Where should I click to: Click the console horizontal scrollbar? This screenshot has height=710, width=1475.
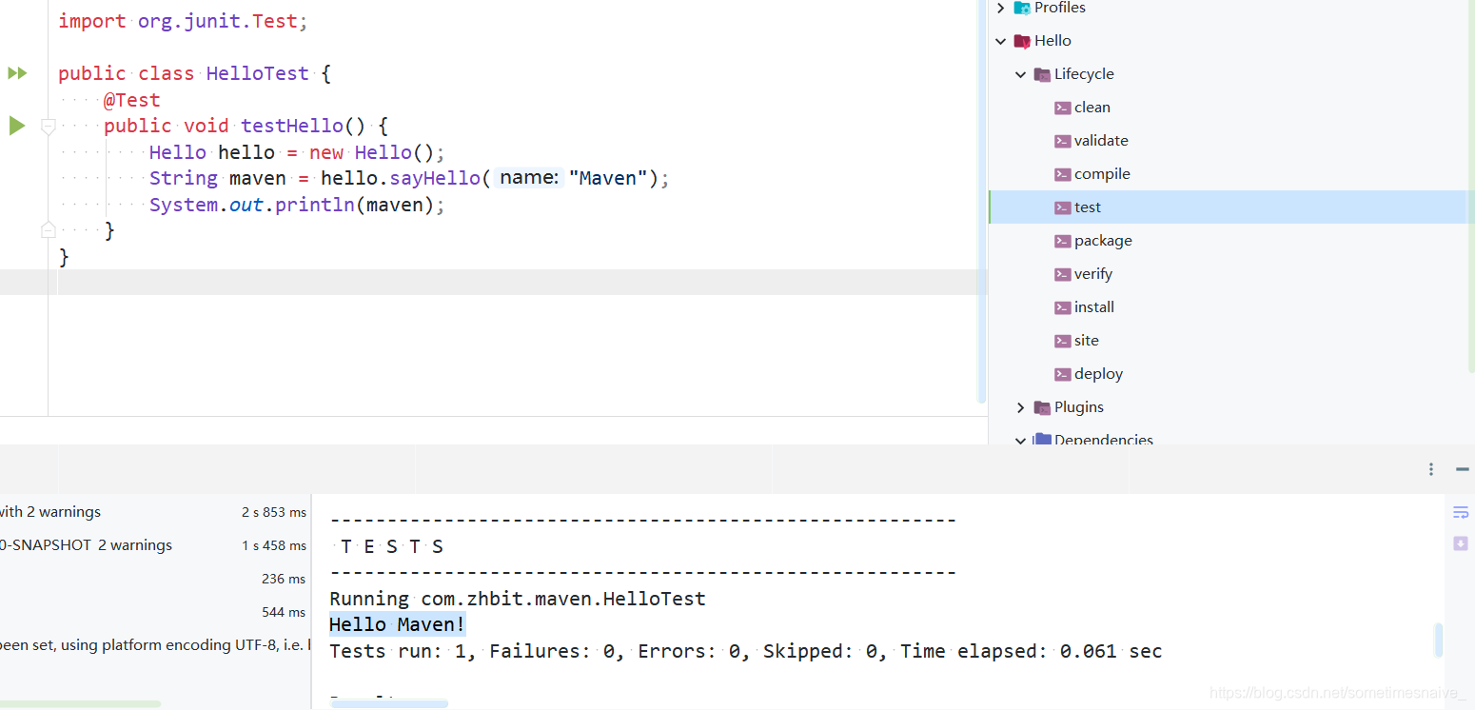click(x=389, y=704)
